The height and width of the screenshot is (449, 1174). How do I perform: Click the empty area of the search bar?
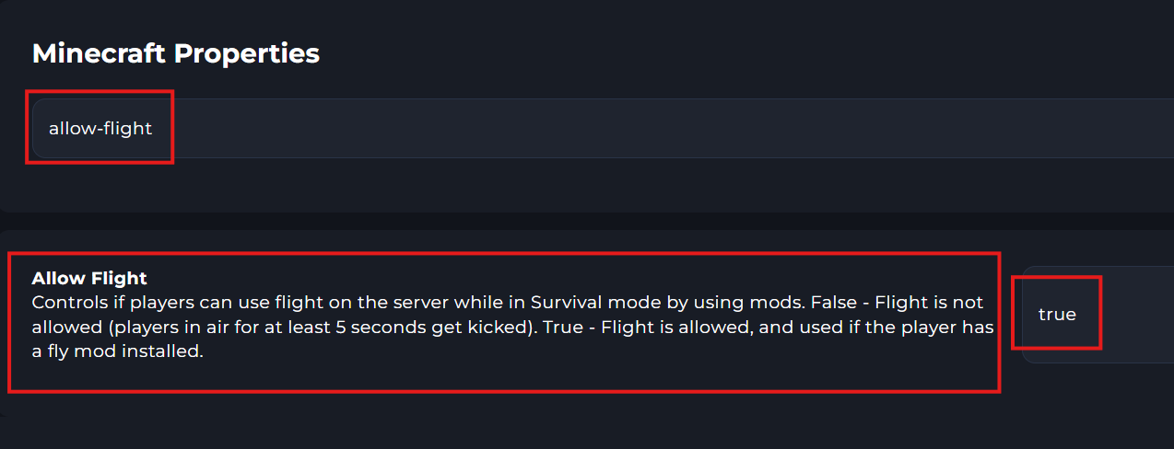point(645,128)
